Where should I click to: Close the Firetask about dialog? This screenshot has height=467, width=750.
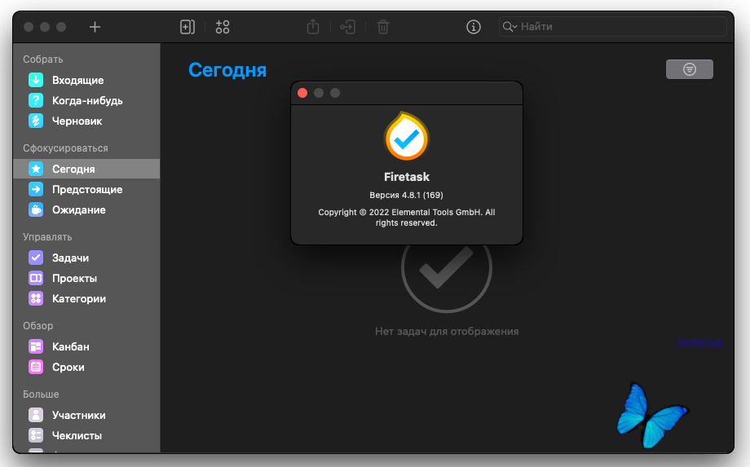[302, 93]
